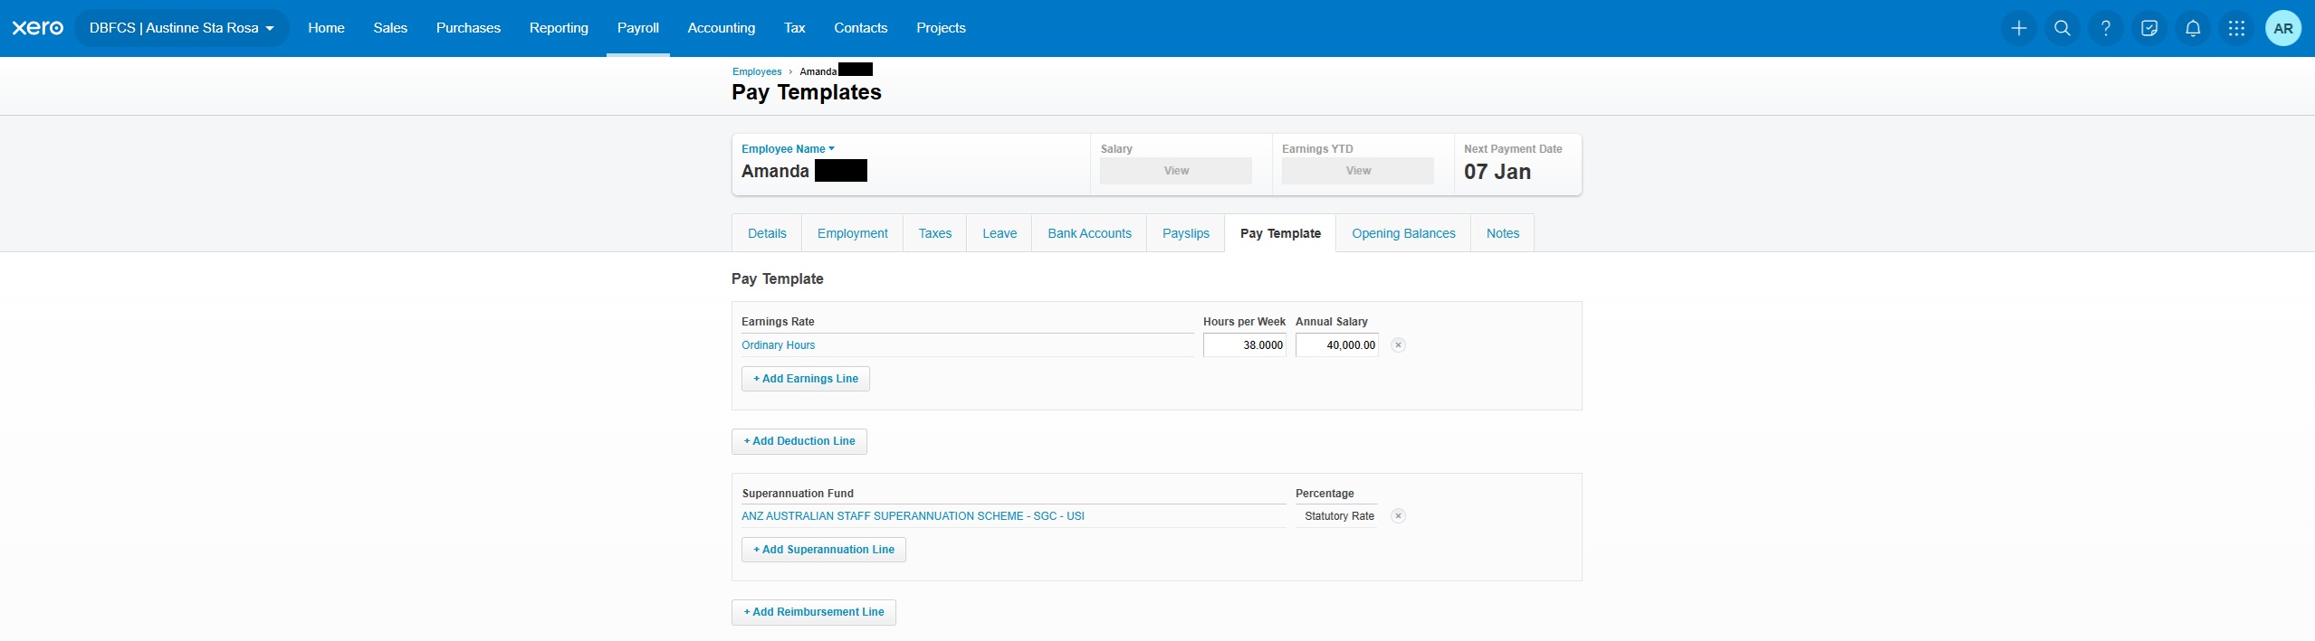The height and width of the screenshot is (641, 2315).
Task: Open the Home menu
Action: [326, 28]
